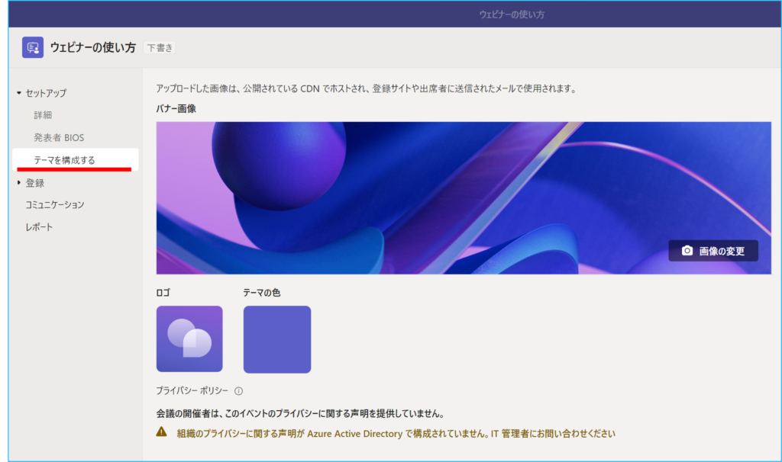Click the window title bar text
The image size is (782, 462).
click(511, 14)
